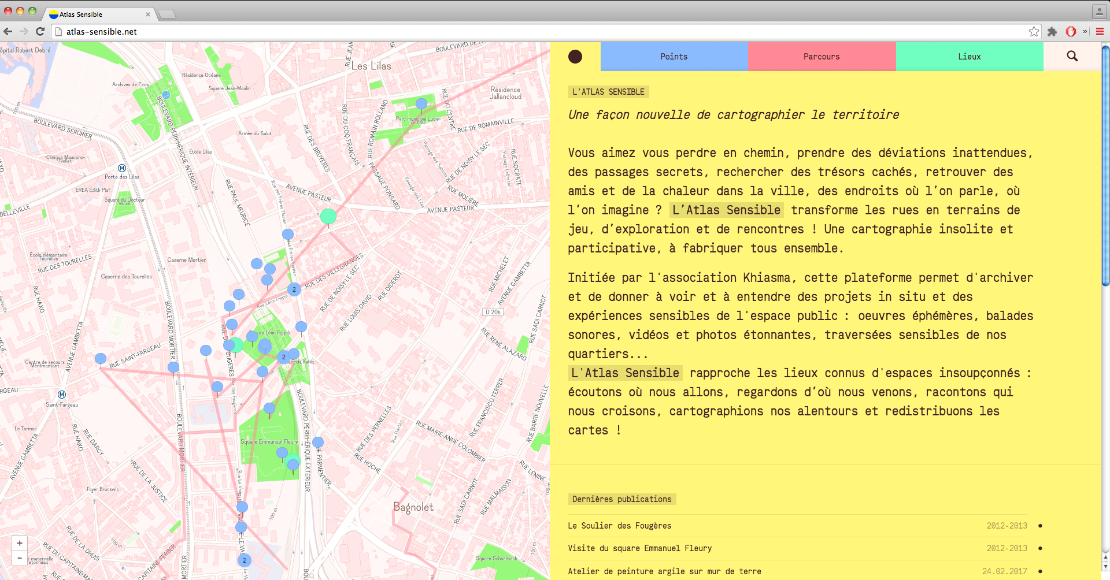Click the green Lieux marker on Avenue Pasteur

pyautogui.click(x=328, y=217)
